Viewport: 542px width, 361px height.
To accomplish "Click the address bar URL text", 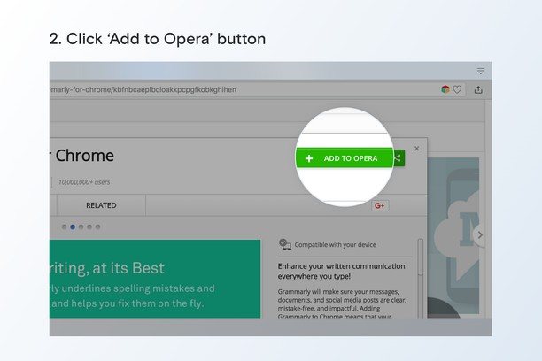I will (x=143, y=90).
